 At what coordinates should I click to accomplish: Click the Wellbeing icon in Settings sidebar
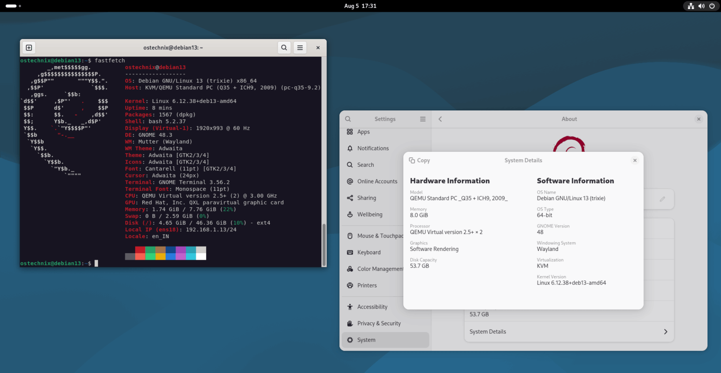pos(350,214)
